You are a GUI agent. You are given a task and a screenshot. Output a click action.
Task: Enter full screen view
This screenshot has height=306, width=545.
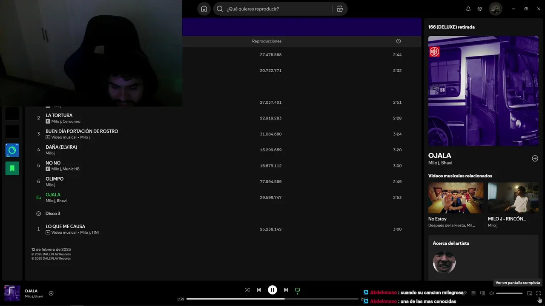pos(538,293)
